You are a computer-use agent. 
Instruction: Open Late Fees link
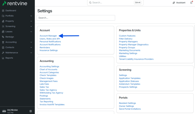44,84
